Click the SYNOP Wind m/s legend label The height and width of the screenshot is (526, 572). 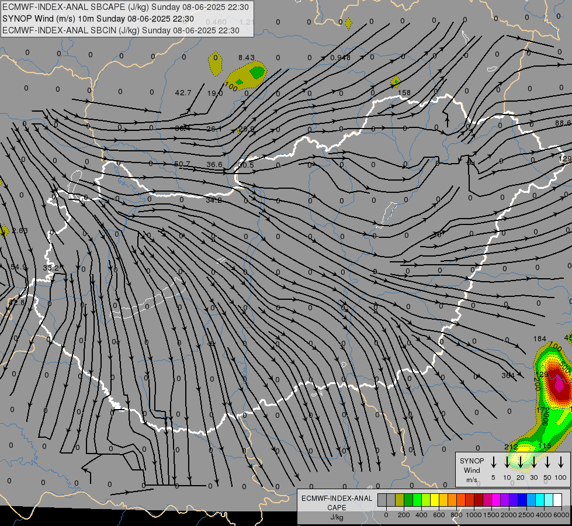click(x=472, y=470)
